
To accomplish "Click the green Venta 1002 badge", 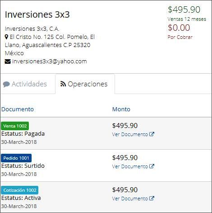I will coord(15,126).
